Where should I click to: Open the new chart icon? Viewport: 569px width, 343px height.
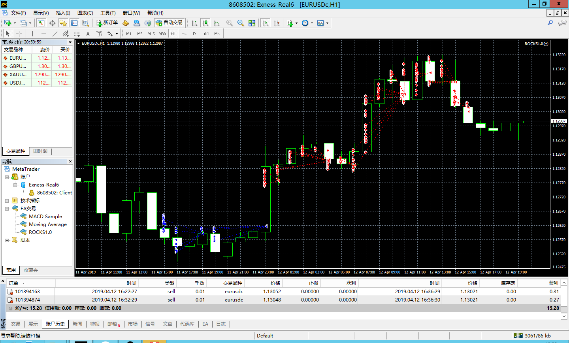click(8, 23)
